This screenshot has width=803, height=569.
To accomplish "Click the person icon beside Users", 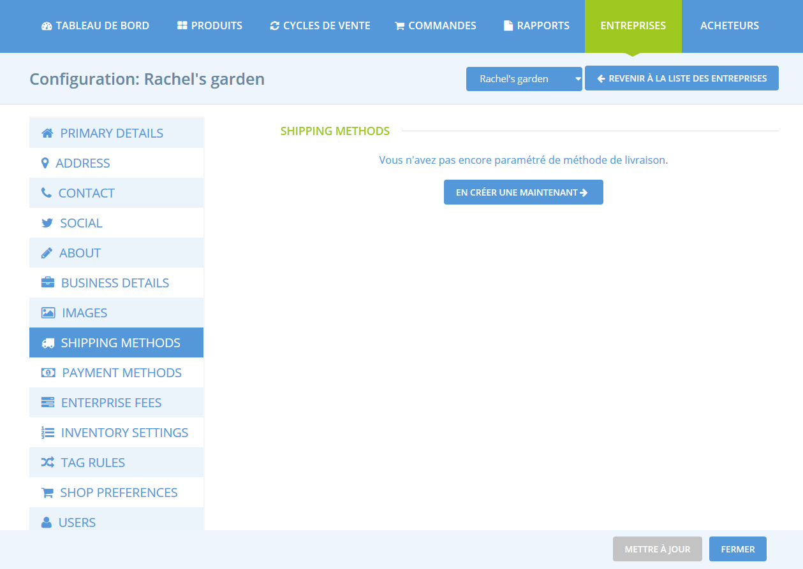I will pos(46,522).
